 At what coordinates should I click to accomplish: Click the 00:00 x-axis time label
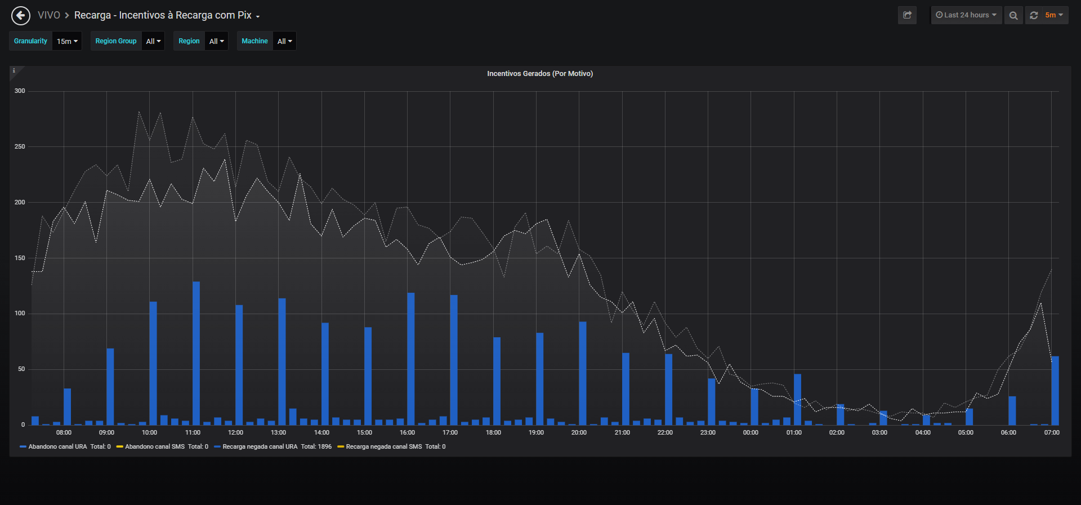[751, 432]
